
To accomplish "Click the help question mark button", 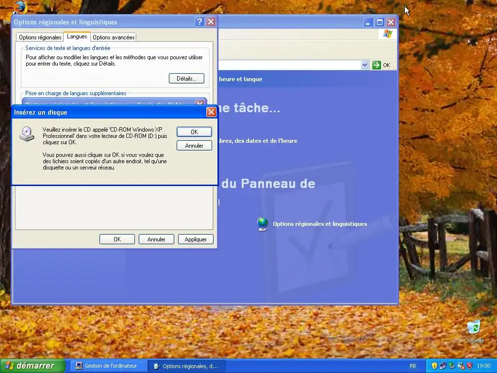I will [x=199, y=22].
